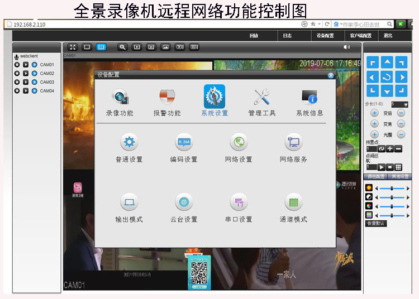419x299 pixels.
Task: Open 编码设置 encoding settings icon
Action: tap(184, 143)
